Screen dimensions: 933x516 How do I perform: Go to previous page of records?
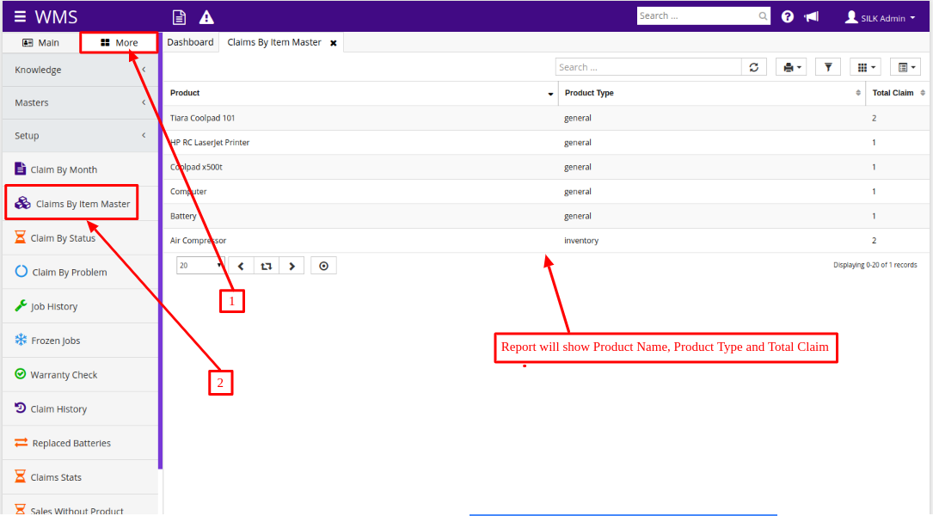pyautogui.click(x=241, y=266)
